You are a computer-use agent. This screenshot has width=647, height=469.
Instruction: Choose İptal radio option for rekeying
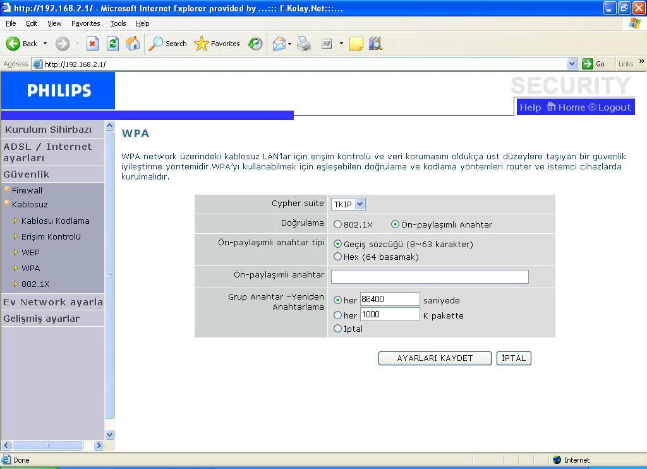click(x=337, y=329)
